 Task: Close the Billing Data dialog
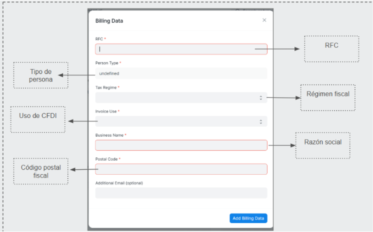pos(264,20)
